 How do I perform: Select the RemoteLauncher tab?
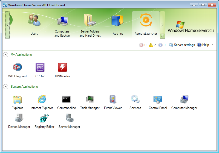point(146,25)
